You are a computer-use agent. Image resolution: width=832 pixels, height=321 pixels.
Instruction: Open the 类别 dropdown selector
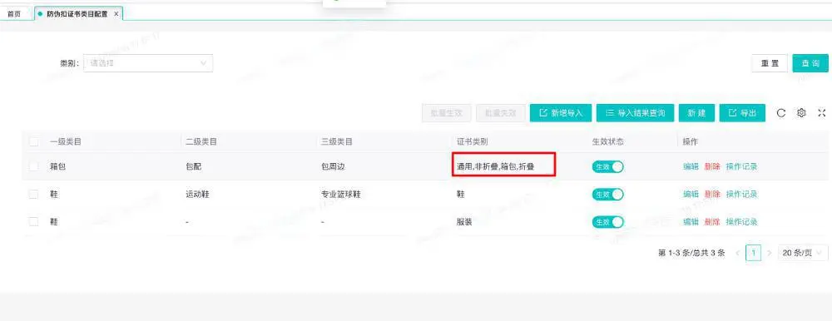click(x=148, y=63)
